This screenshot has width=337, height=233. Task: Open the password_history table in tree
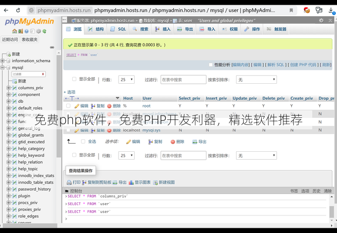(x=34, y=189)
